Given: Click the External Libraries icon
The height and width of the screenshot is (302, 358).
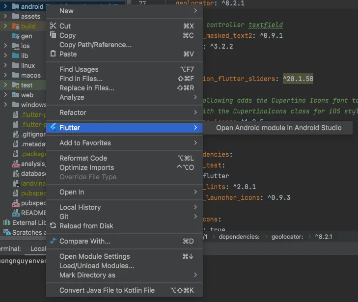Looking at the screenshot, I should [x=6, y=222].
